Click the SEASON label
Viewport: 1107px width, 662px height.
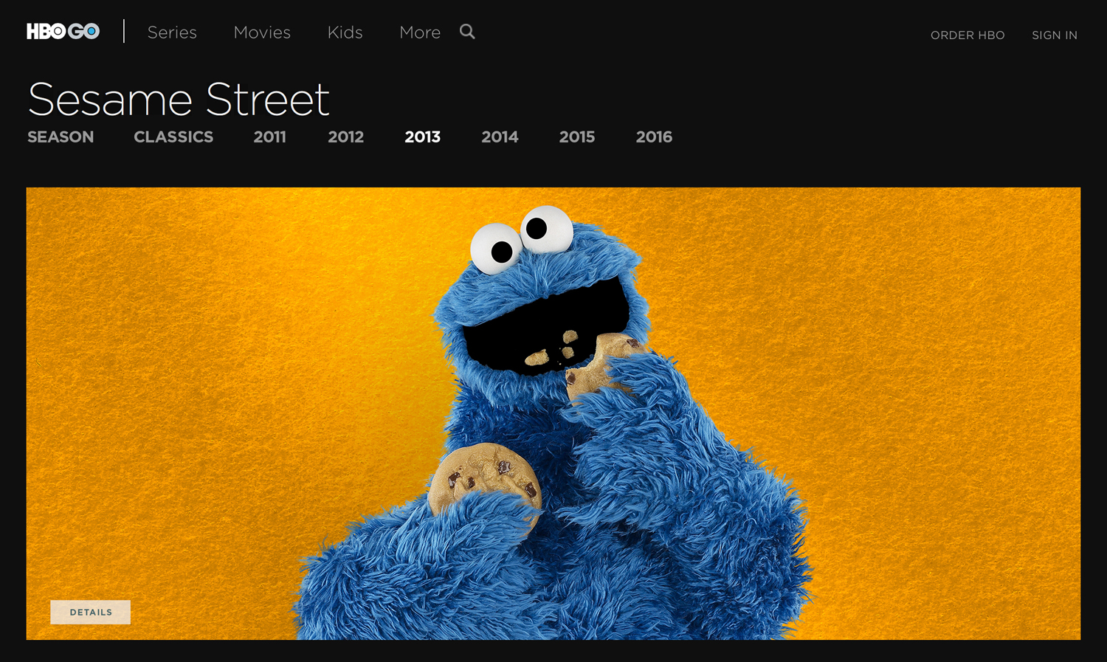[x=61, y=137]
